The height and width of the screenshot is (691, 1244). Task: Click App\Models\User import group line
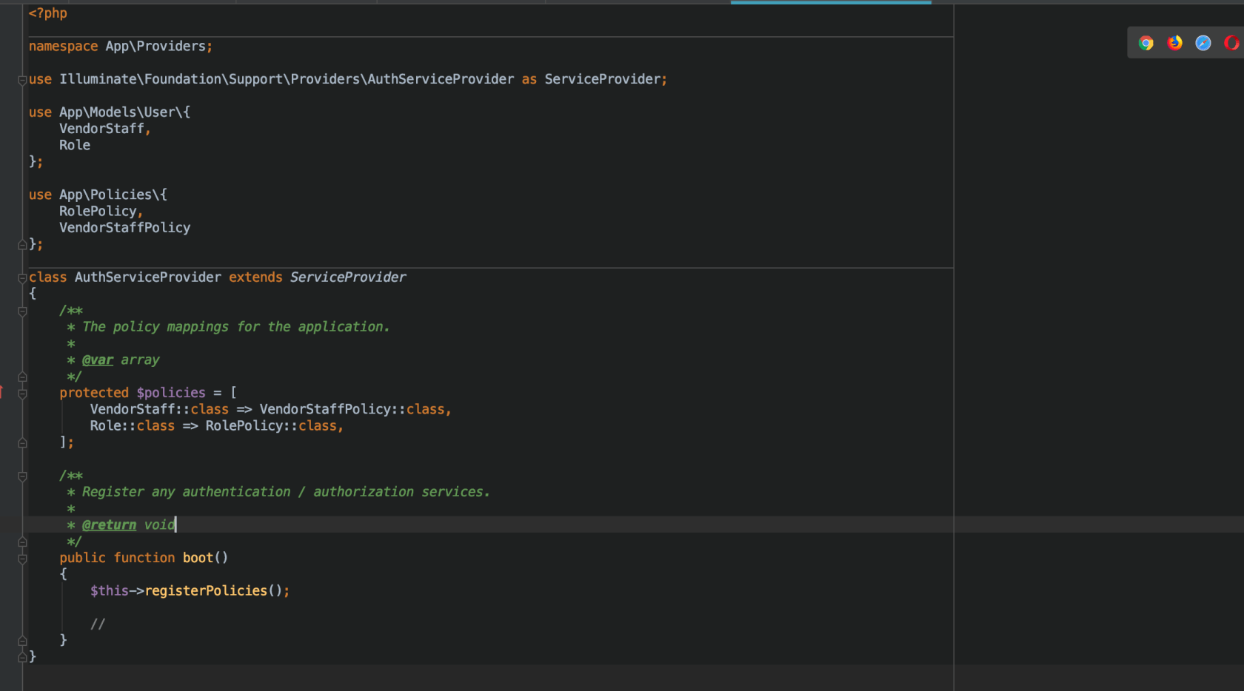click(110, 112)
